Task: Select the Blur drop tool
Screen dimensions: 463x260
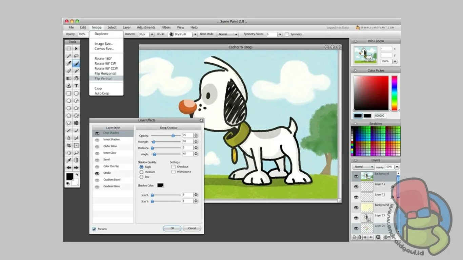Action: (69, 138)
